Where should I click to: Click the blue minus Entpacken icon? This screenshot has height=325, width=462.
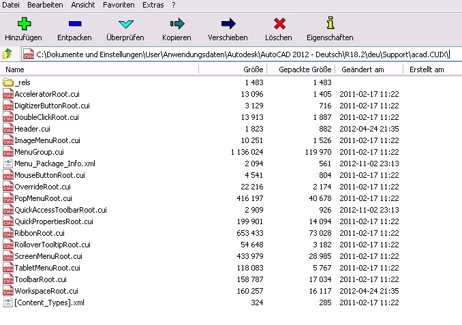74,24
